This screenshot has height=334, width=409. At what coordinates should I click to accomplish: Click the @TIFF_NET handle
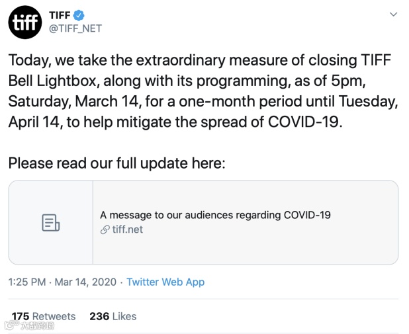pos(75,28)
